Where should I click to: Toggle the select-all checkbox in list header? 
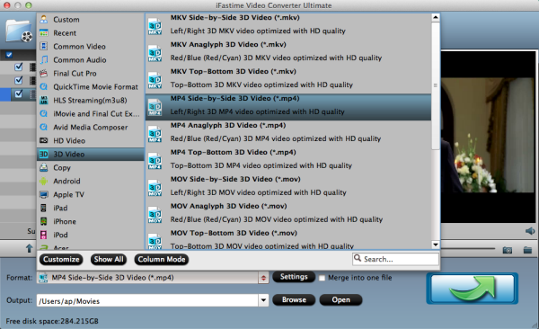click(9, 54)
